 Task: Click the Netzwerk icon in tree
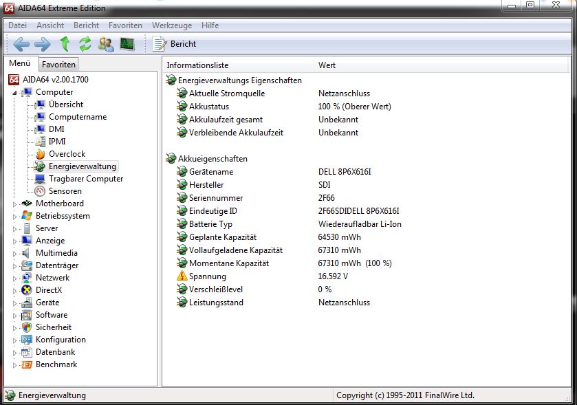tap(27, 278)
